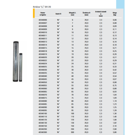
Task: Click thread size ¾" in row 40340300
Action: (58, 132)
